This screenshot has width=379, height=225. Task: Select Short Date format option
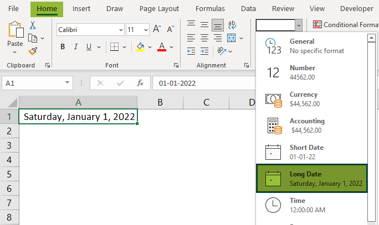(x=311, y=152)
